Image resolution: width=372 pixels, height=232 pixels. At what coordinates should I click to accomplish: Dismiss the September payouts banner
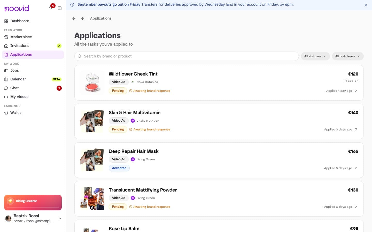click(x=366, y=5)
